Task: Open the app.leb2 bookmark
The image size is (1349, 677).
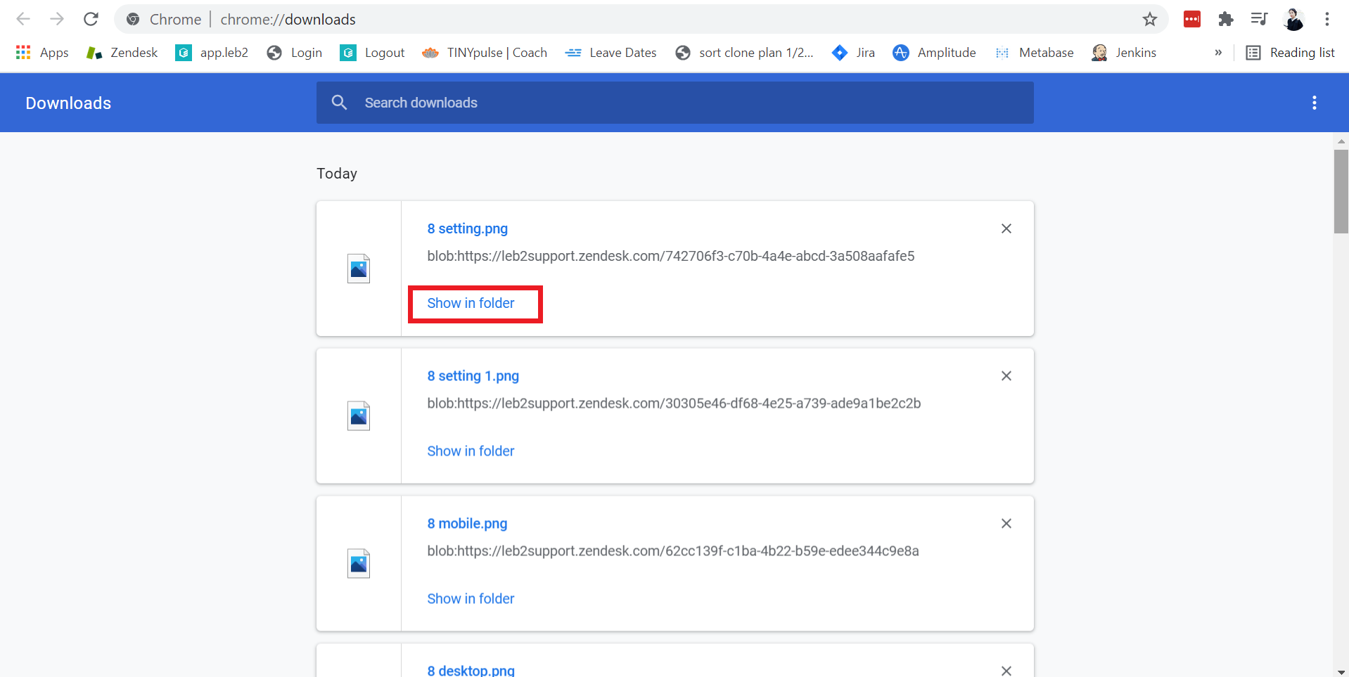Action: 212,53
